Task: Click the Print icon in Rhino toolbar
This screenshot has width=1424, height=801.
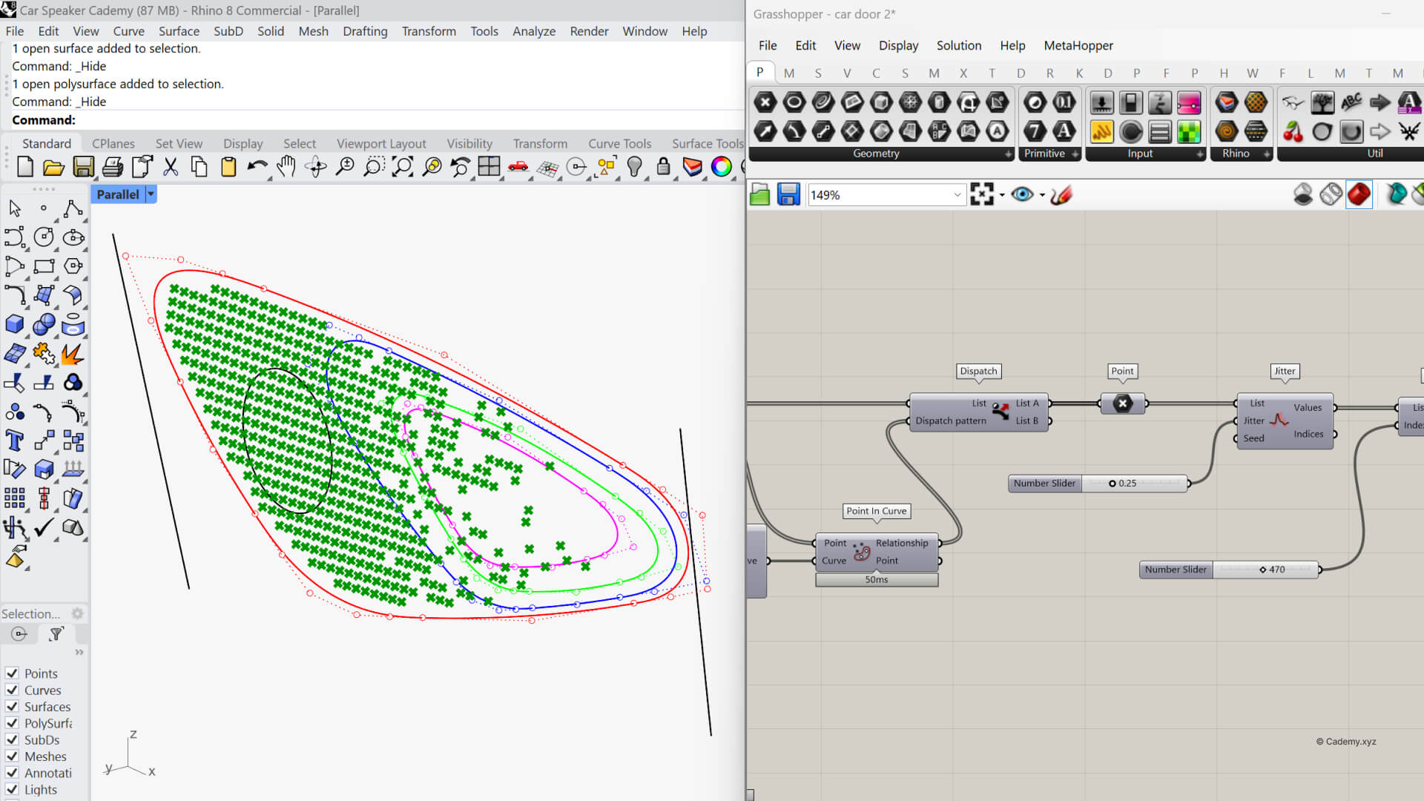Action: (113, 167)
